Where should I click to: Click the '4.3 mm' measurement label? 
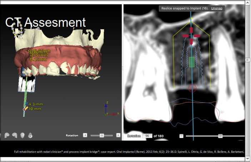[x=36, y=104]
